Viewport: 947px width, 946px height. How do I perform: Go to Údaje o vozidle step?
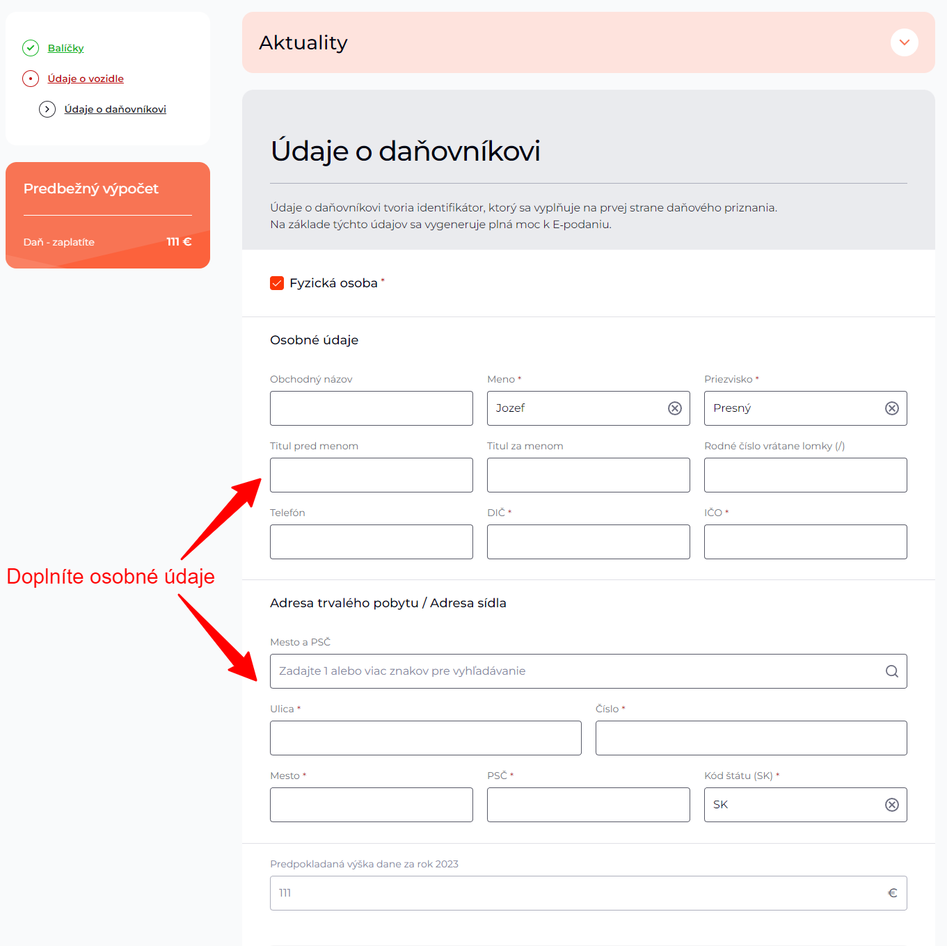[x=86, y=79]
